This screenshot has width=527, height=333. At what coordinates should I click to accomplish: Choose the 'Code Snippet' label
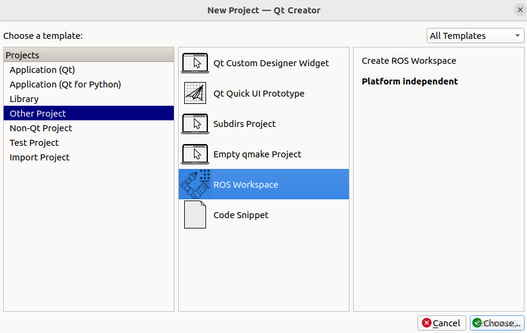241,215
